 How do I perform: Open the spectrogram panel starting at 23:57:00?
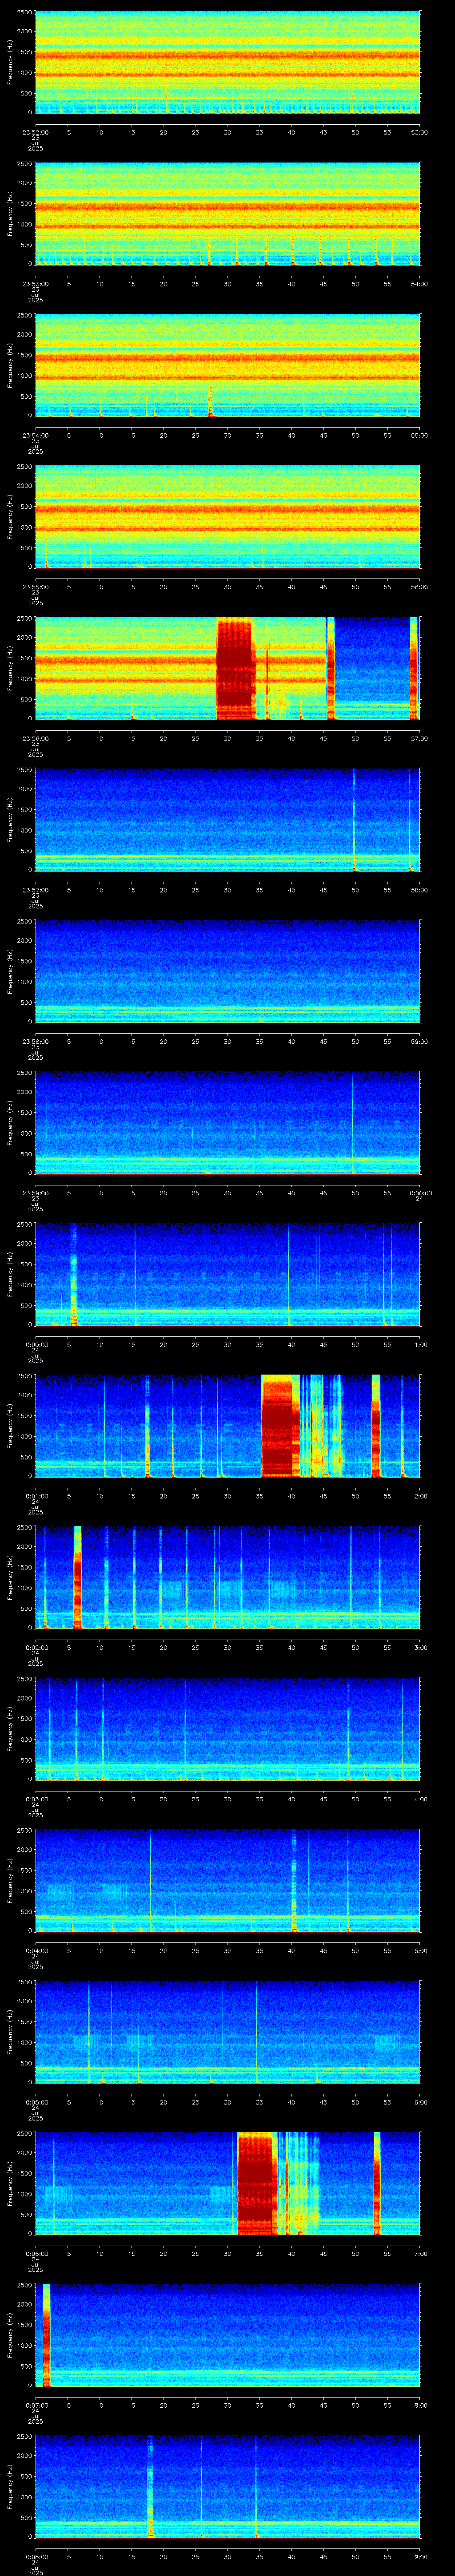(227, 820)
